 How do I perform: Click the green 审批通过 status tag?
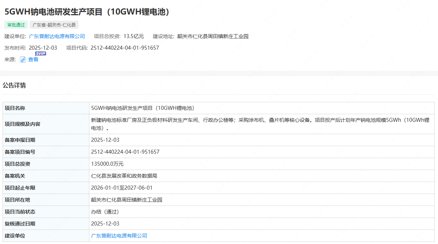tap(16, 25)
